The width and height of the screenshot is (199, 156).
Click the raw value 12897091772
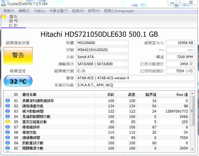pos(176,111)
